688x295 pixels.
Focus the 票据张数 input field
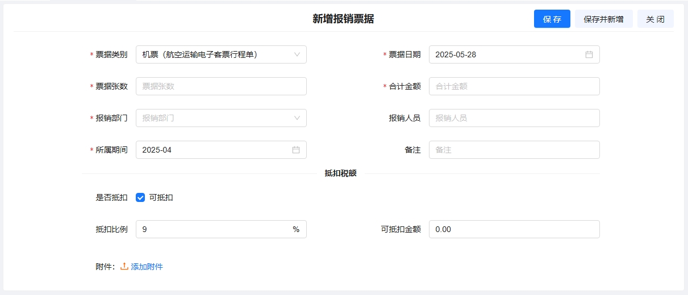[220, 86]
